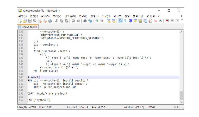Screen dimensions: 199x117
Task: Click the user-defined language icon
Action: pos(135,21)
